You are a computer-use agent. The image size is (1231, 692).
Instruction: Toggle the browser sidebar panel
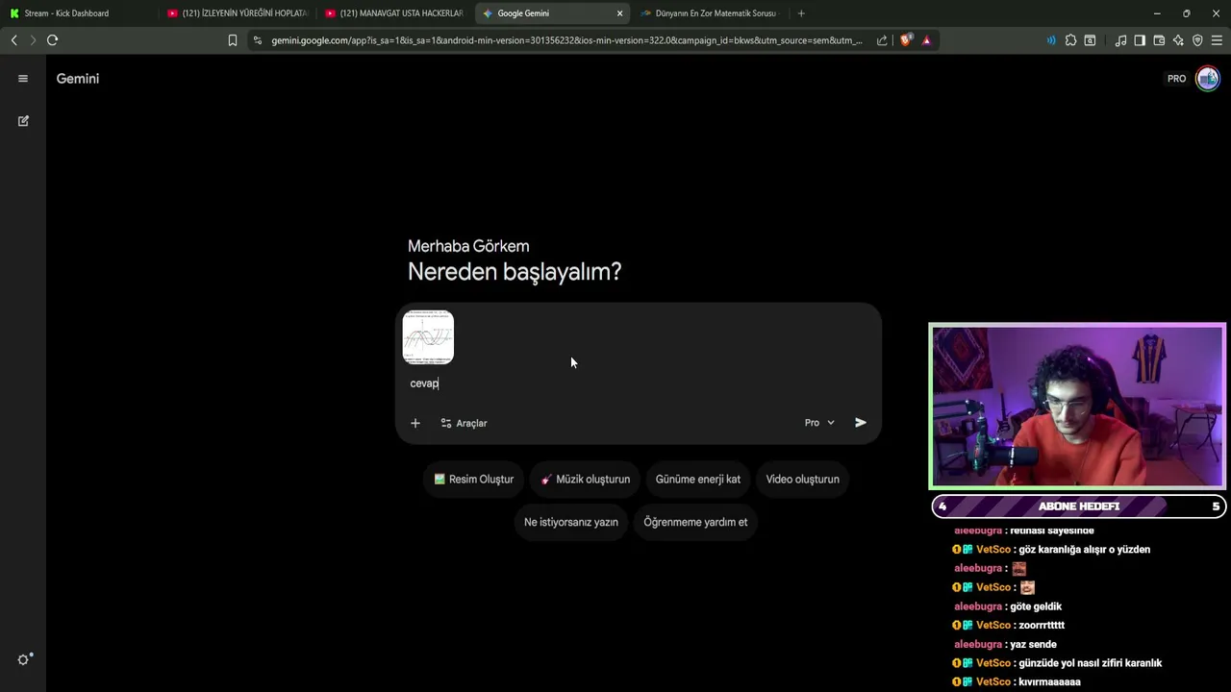[x=1140, y=40]
